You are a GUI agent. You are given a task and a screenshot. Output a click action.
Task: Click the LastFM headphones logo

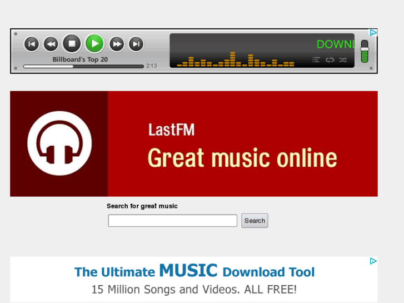[x=59, y=143]
